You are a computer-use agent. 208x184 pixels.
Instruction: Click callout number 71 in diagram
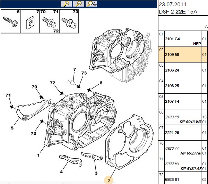pos(8,95)
